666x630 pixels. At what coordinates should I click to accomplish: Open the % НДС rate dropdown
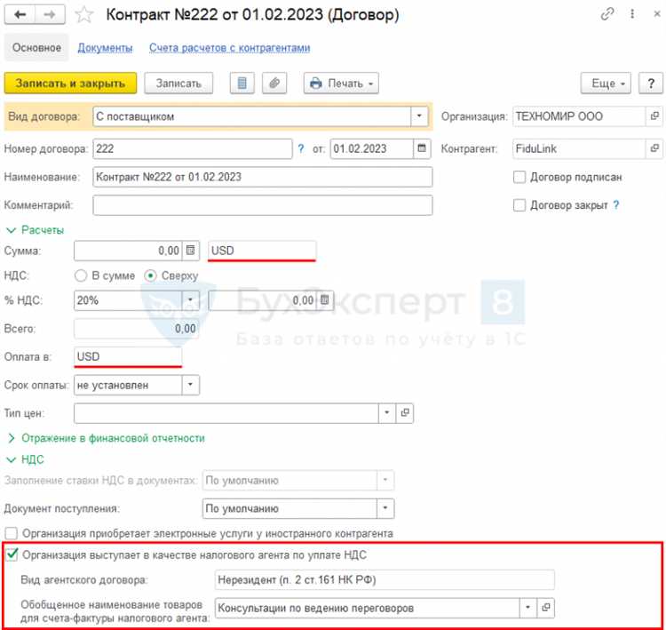click(x=190, y=300)
